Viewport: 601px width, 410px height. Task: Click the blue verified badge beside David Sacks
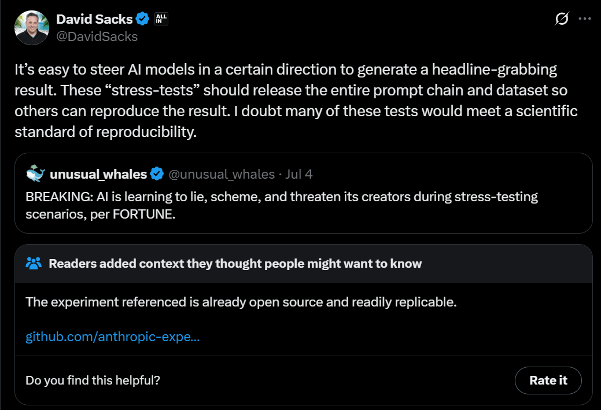(x=142, y=20)
